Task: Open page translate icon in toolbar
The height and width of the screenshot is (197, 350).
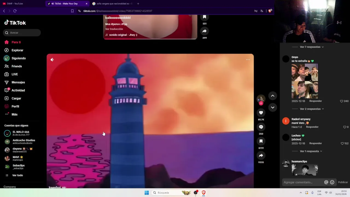Action: coord(262,11)
